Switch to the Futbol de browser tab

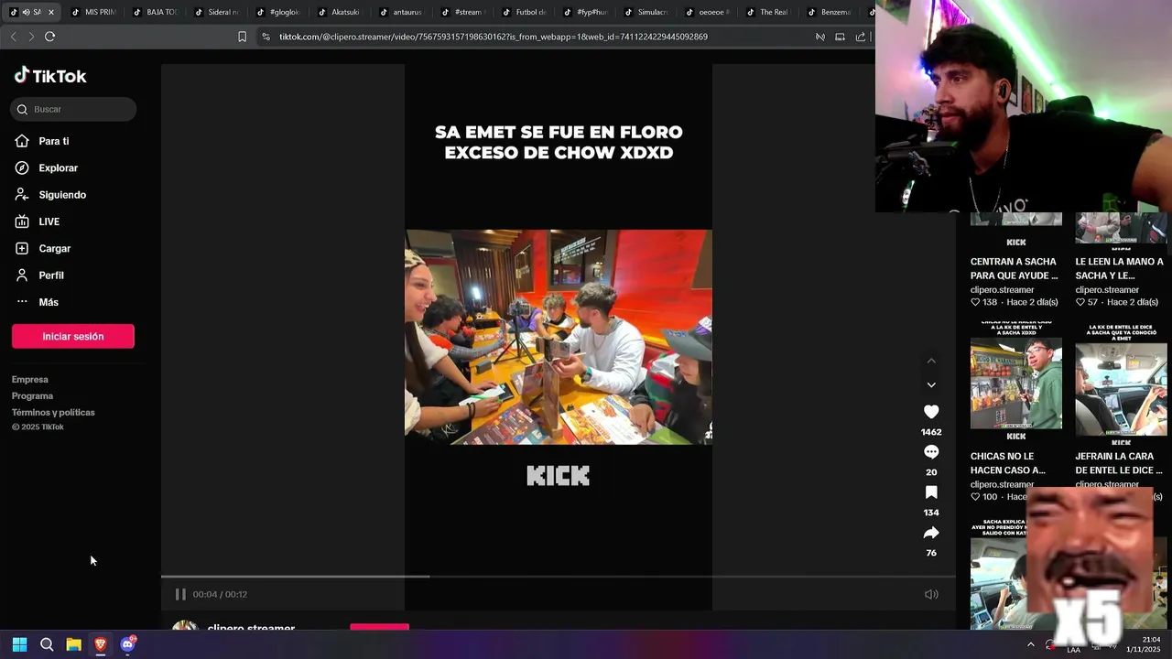pyautogui.click(x=525, y=12)
